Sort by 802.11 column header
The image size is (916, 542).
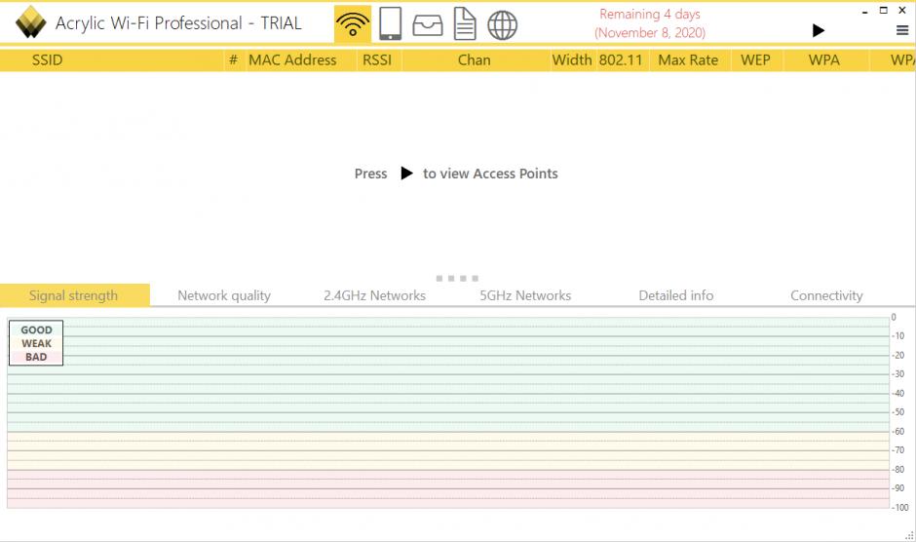621,60
